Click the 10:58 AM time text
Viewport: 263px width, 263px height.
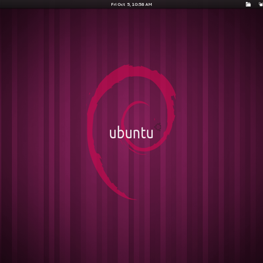click(x=142, y=5)
